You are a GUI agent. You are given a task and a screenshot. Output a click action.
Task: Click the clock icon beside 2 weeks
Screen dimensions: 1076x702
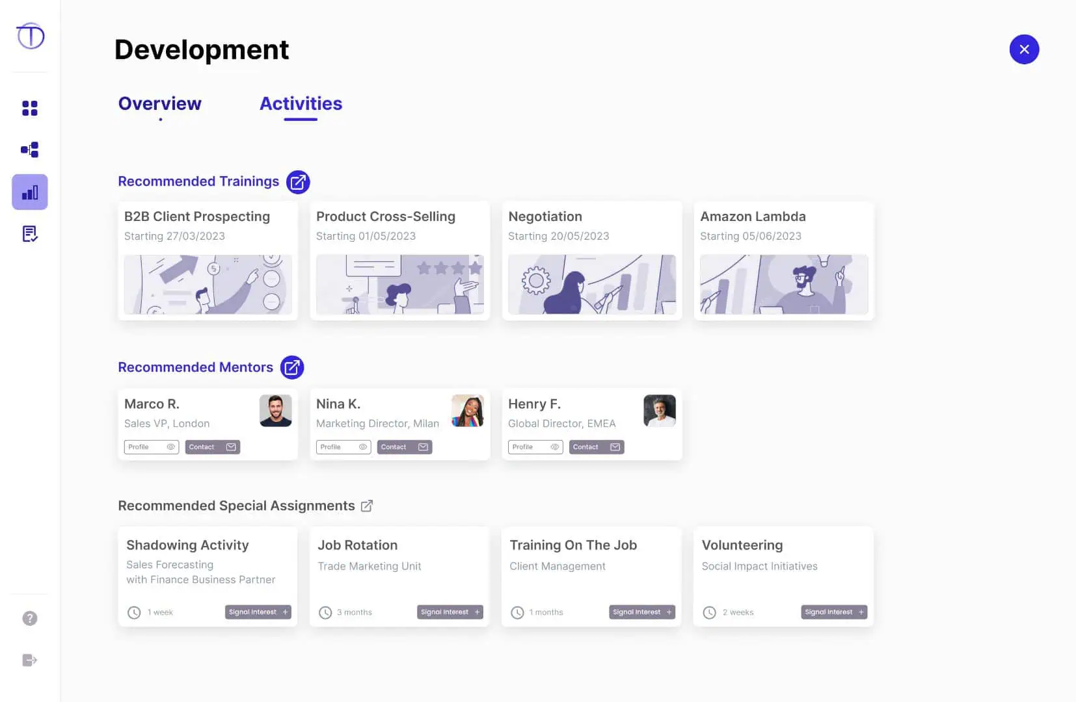[x=710, y=612]
